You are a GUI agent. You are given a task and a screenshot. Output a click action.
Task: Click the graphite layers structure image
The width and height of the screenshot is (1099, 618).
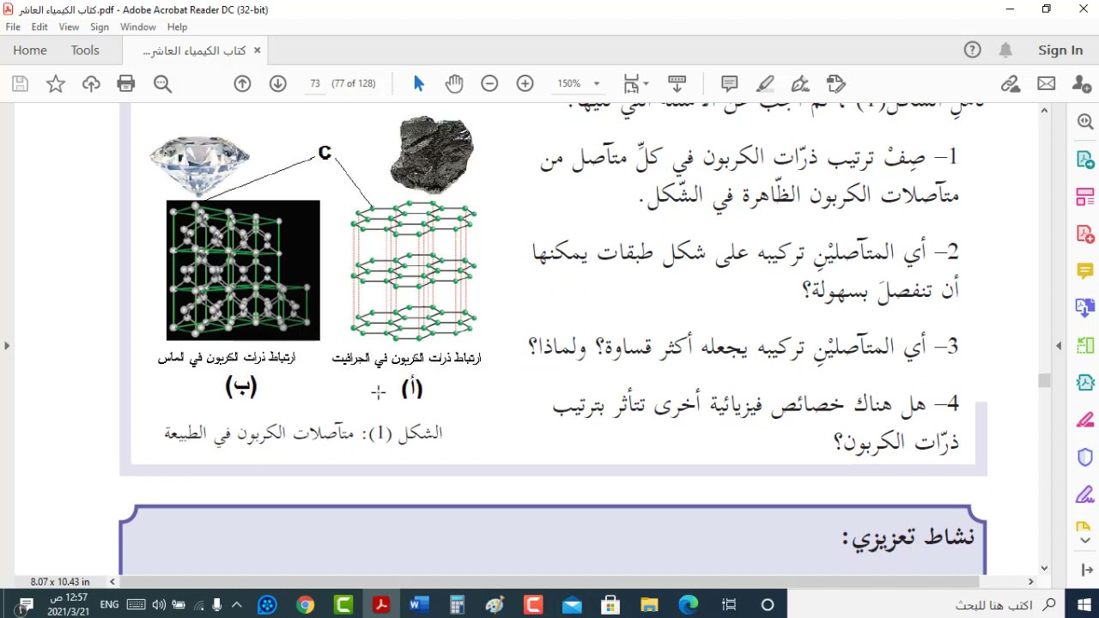point(413,270)
